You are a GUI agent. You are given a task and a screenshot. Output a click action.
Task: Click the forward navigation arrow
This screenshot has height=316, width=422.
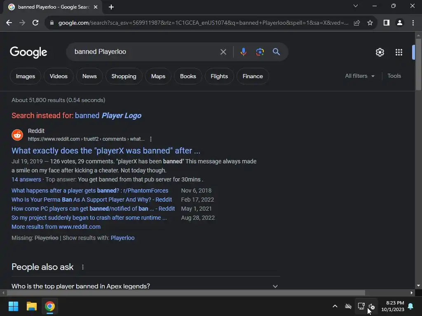click(22, 23)
